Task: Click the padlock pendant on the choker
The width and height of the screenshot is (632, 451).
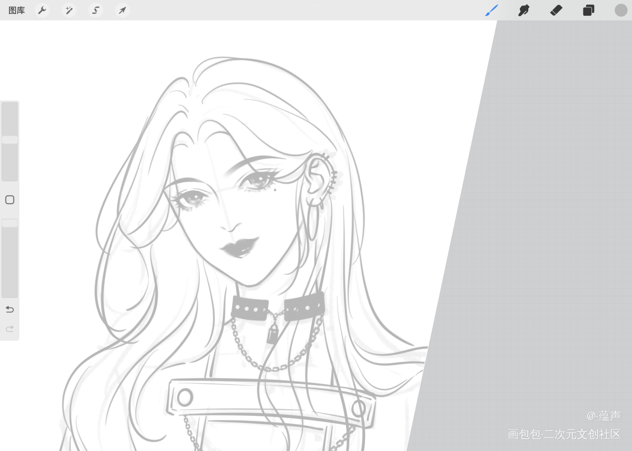Action: pos(272,334)
